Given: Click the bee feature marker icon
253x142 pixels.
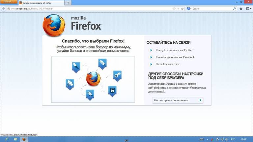Looking at the screenshot, I should click(70, 84).
